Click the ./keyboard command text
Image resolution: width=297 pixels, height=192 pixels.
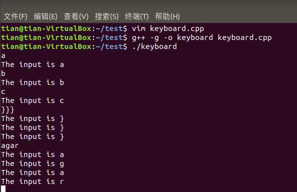[x=155, y=46]
